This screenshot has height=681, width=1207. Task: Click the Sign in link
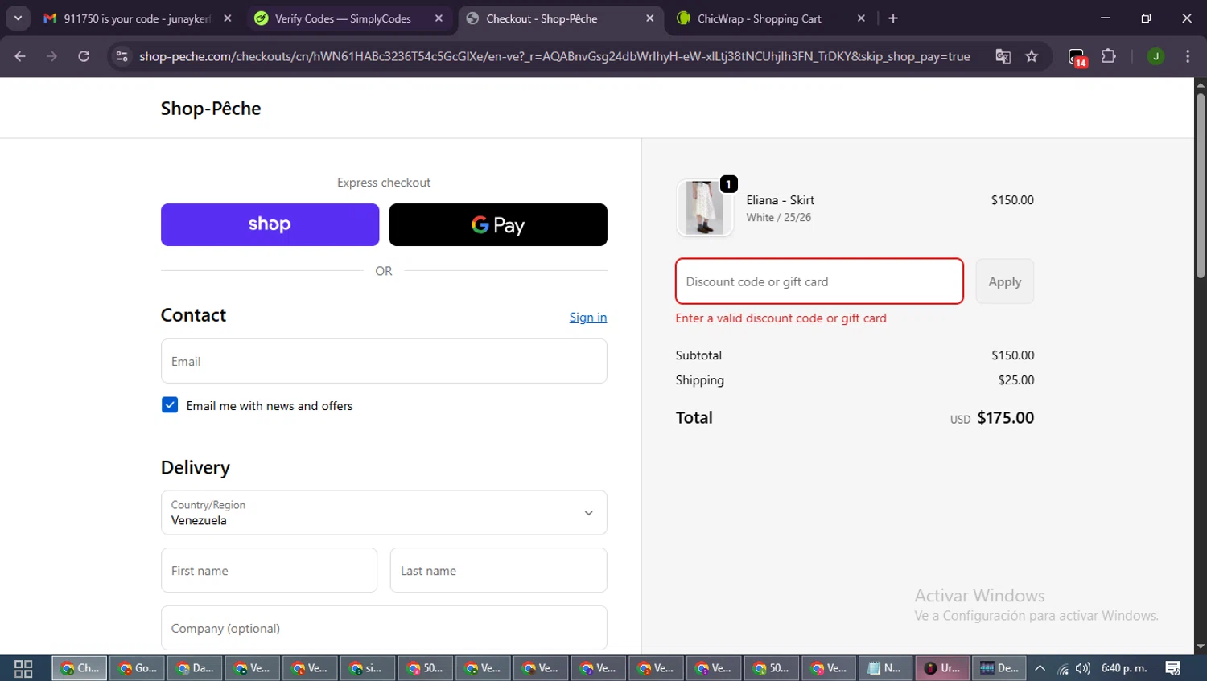(588, 317)
